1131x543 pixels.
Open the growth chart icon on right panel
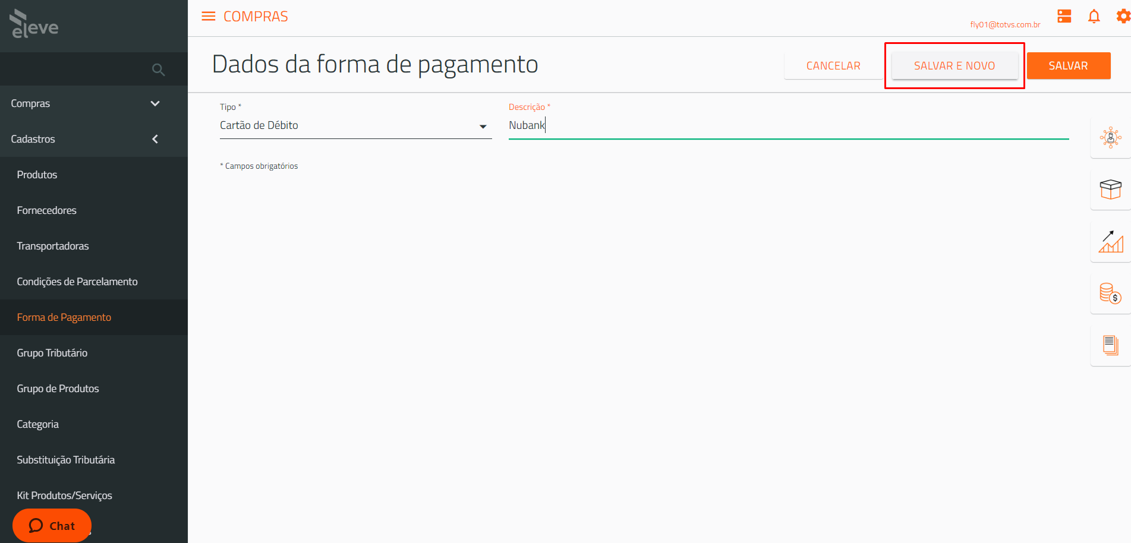tap(1110, 242)
